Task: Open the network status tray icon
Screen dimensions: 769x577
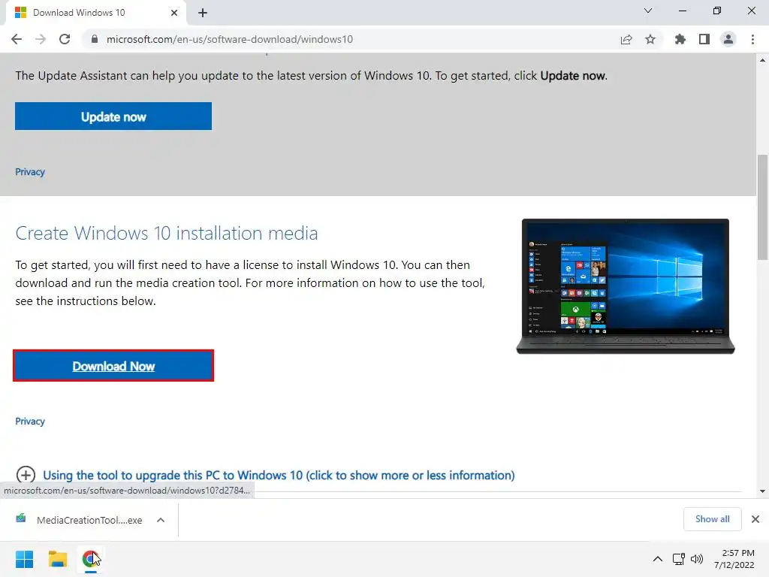Action: coord(679,559)
